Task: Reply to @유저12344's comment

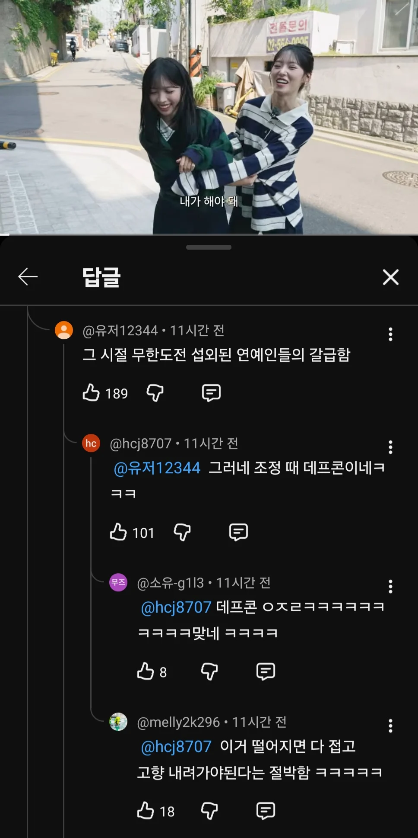Action: (x=211, y=393)
